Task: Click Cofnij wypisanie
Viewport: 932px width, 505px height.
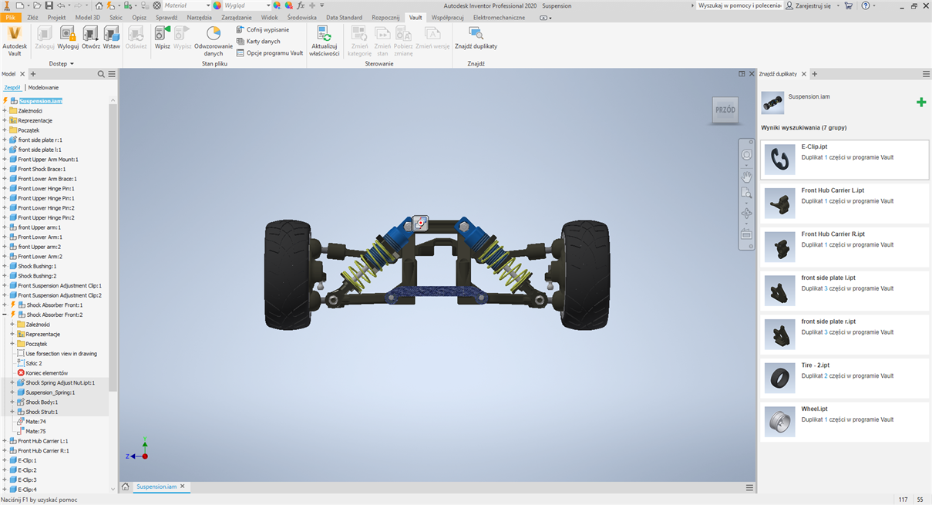Action: pyautogui.click(x=262, y=29)
